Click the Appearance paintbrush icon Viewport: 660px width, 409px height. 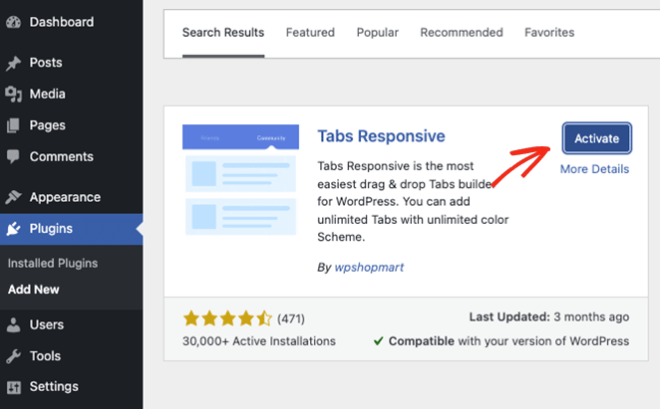[x=13, y=197]
